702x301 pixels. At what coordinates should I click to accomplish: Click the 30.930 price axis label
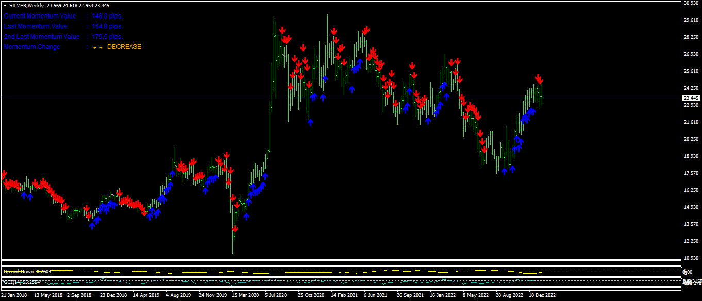pyautogui.click(x=691, y=3)
